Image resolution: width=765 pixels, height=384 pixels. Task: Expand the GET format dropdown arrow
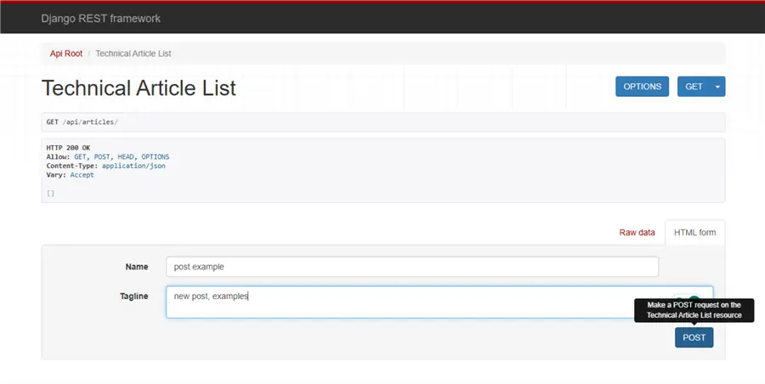717,87
